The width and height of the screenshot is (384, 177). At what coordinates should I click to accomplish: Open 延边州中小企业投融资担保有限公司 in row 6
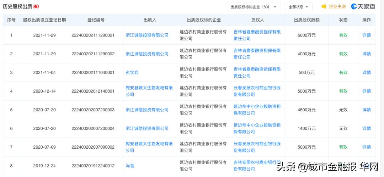(x=257, y=128)
